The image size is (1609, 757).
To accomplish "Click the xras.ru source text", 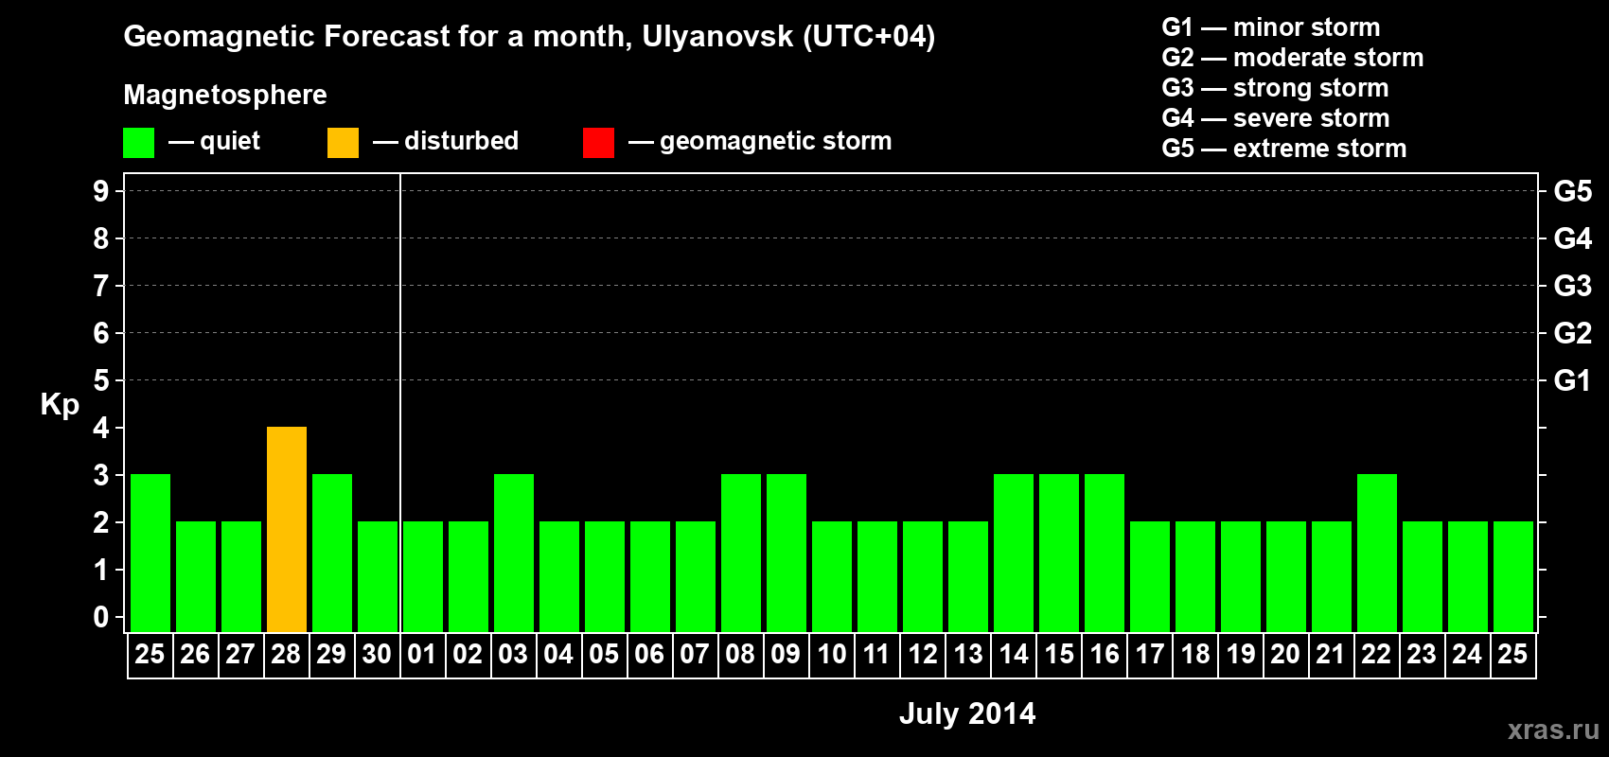I will pyautogui.click(x=1553, y=729).
